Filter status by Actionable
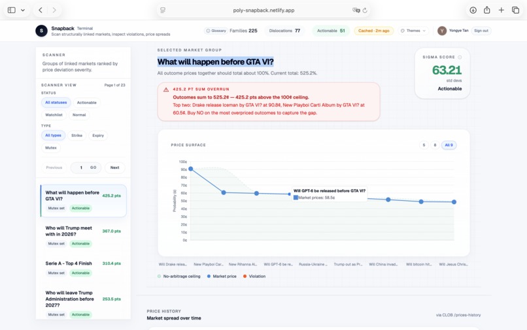 (x=87, y=102)
